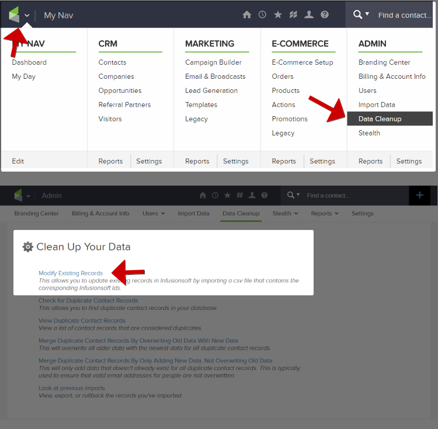
Task: Open Branding Center in Admin menu column
Action: click(384, 62)
